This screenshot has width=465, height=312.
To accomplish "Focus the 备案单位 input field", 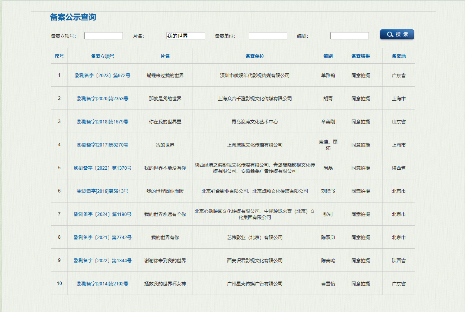I will tap(268, 35).
